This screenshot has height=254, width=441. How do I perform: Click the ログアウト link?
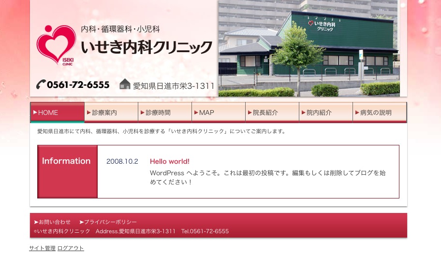(71, 248)
